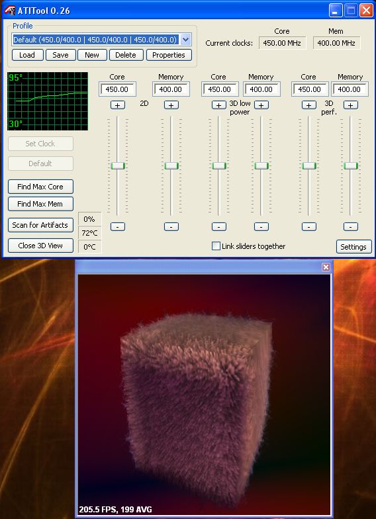Image resolution: width=376 pixels, height=519 pixels.
Task: Increase 3D perf. Core with plus button
Action: point(308,105)
